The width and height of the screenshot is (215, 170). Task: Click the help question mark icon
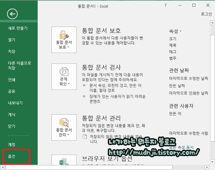pos(166,5)
